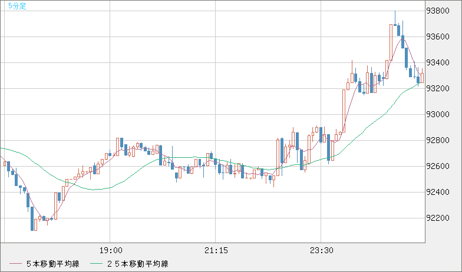
Task: Click the 92800 price axis label
Action: pos(438,140)
